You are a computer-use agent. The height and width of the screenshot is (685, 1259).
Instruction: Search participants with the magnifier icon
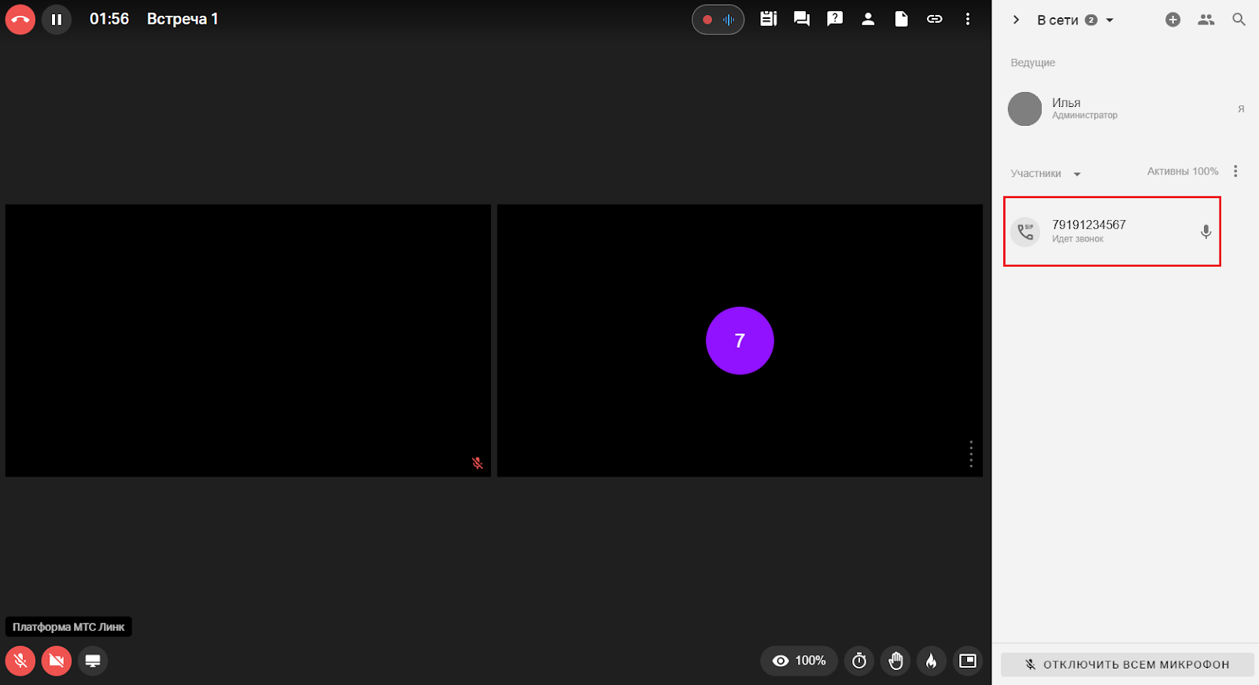1239,20
